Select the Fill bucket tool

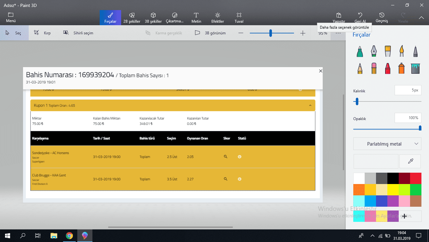pos(415,68)
